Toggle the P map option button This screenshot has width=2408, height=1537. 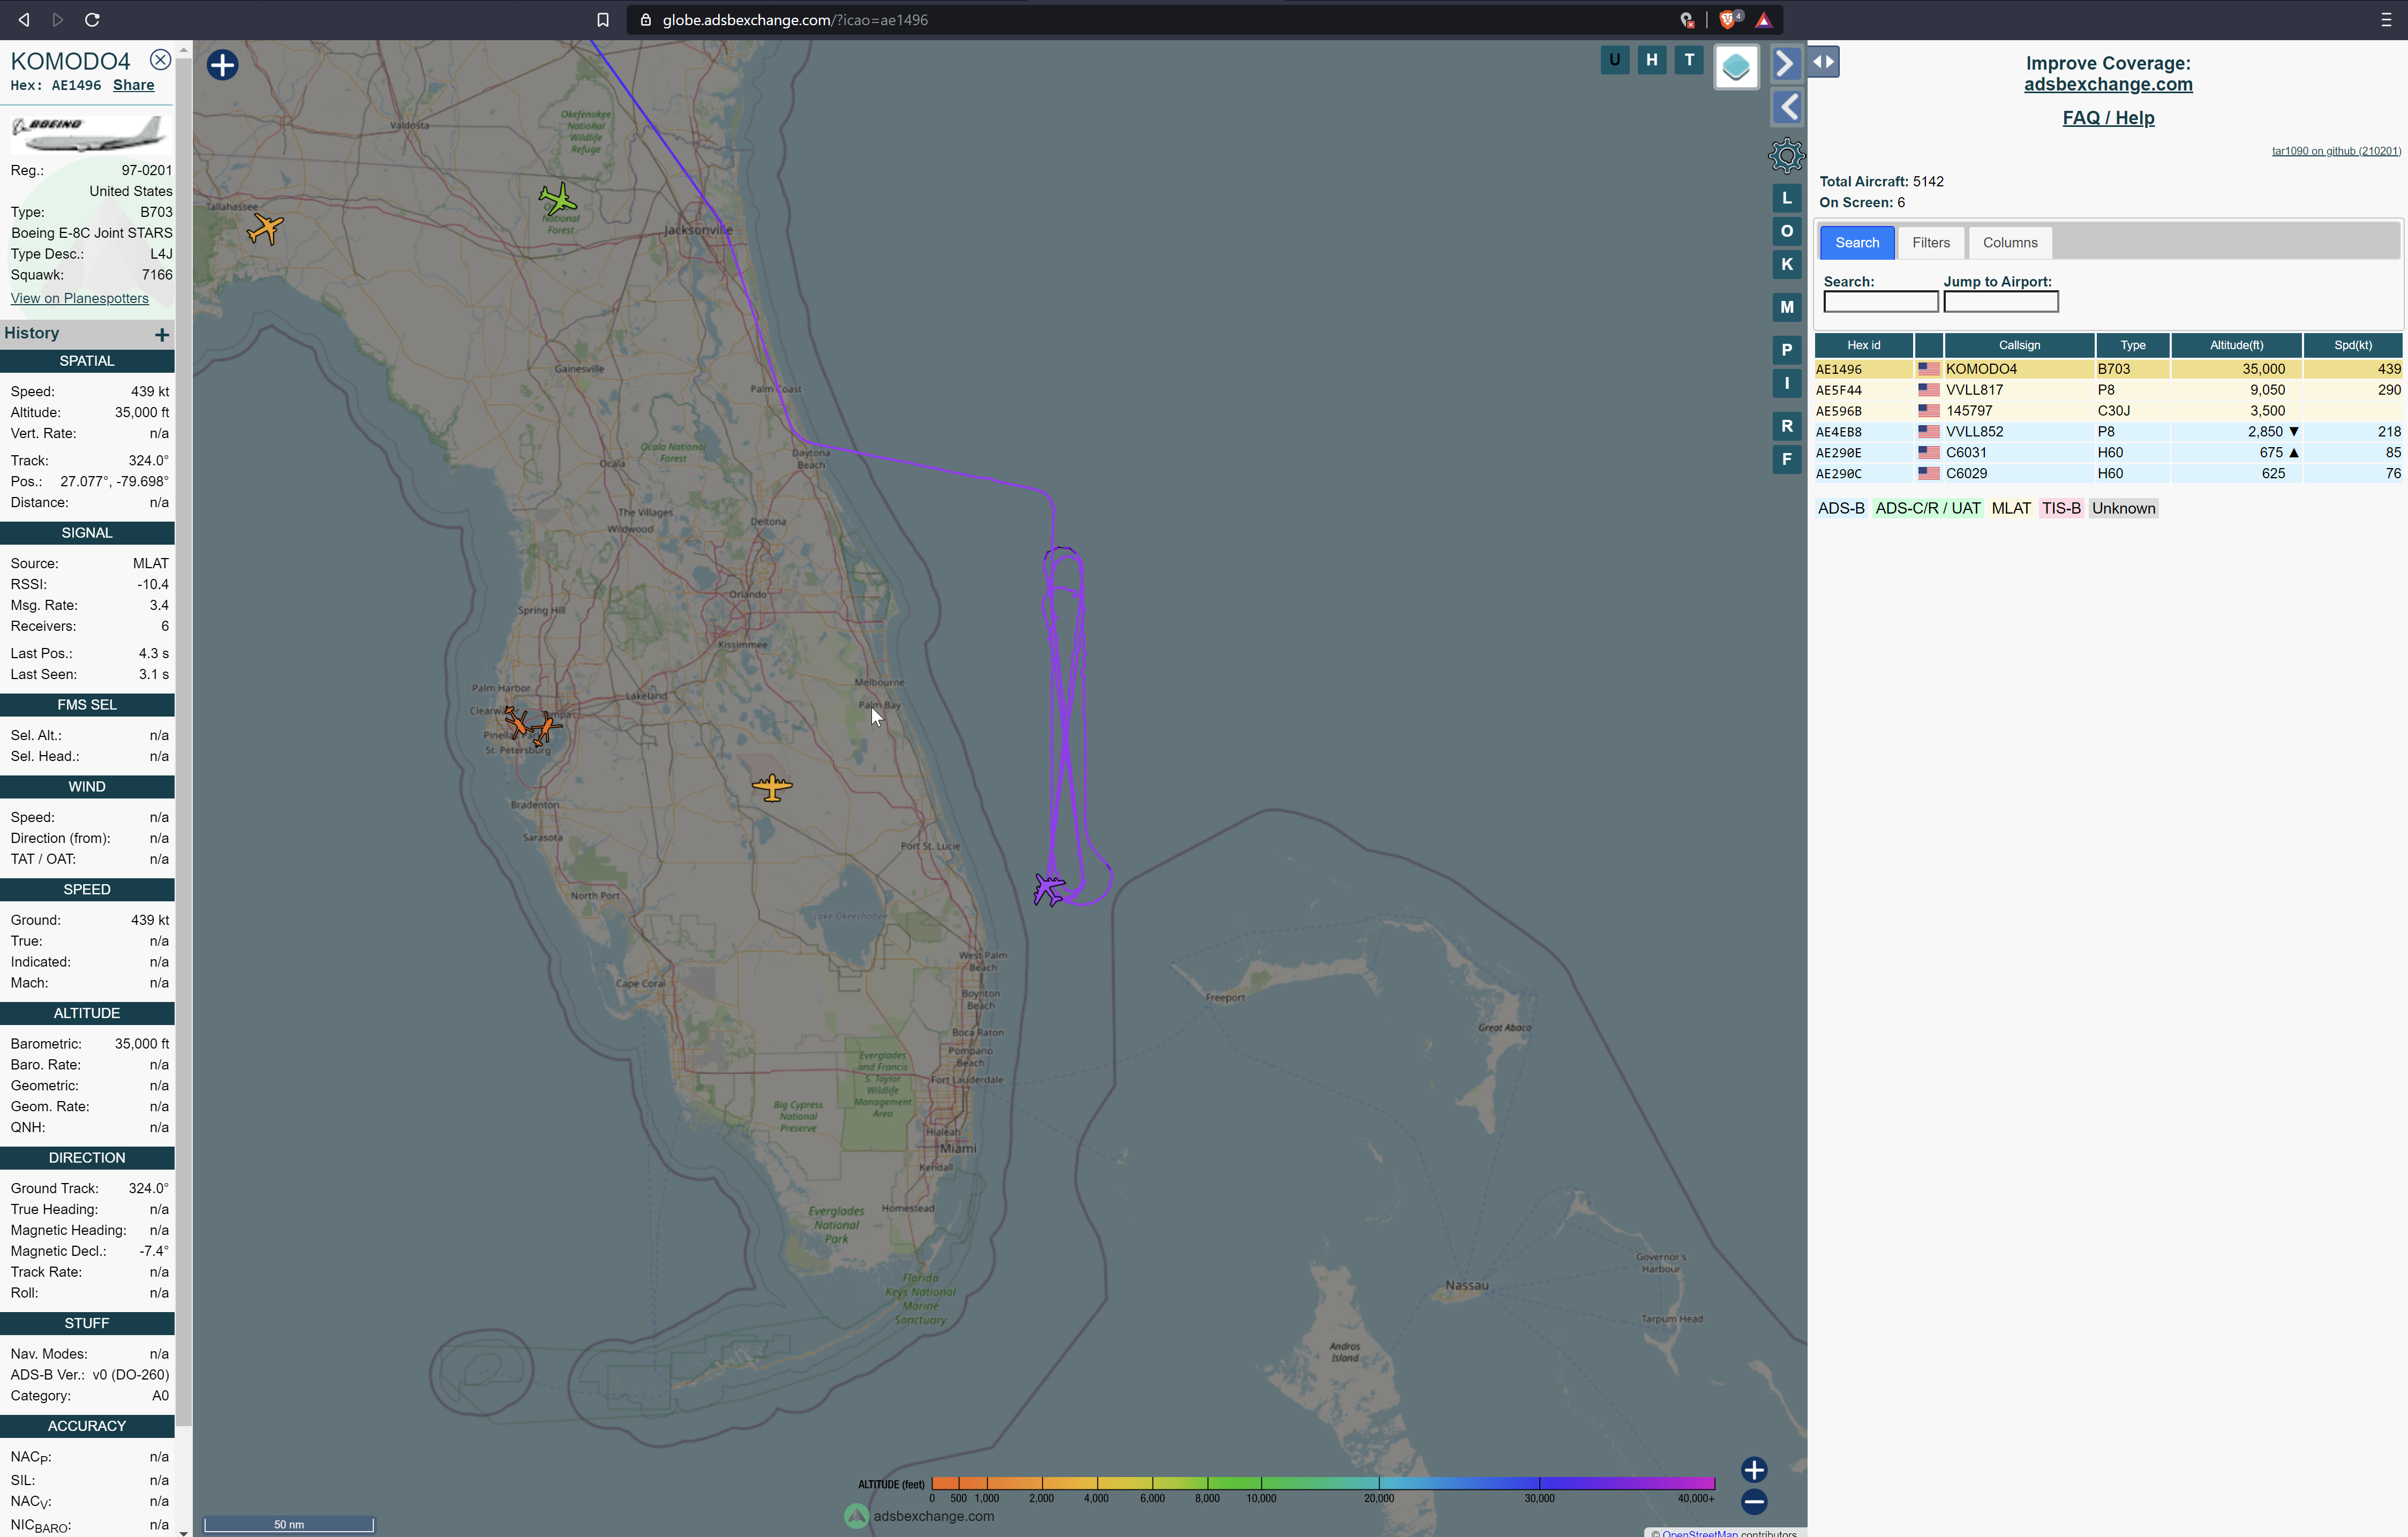pyautogui.click(x=1786, y=350)
